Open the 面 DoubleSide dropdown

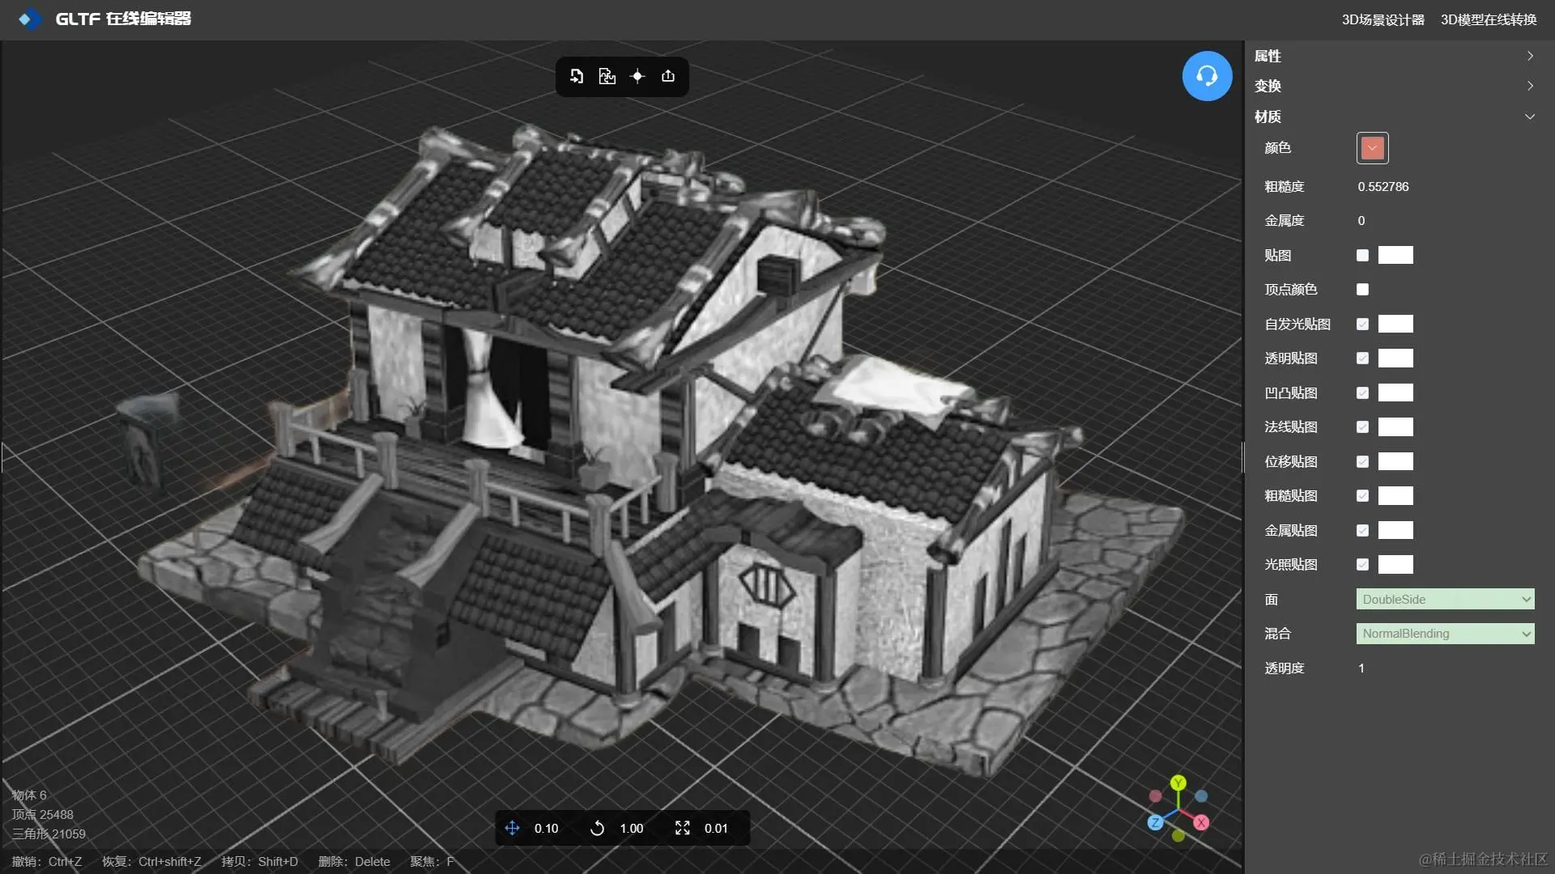1445,600
